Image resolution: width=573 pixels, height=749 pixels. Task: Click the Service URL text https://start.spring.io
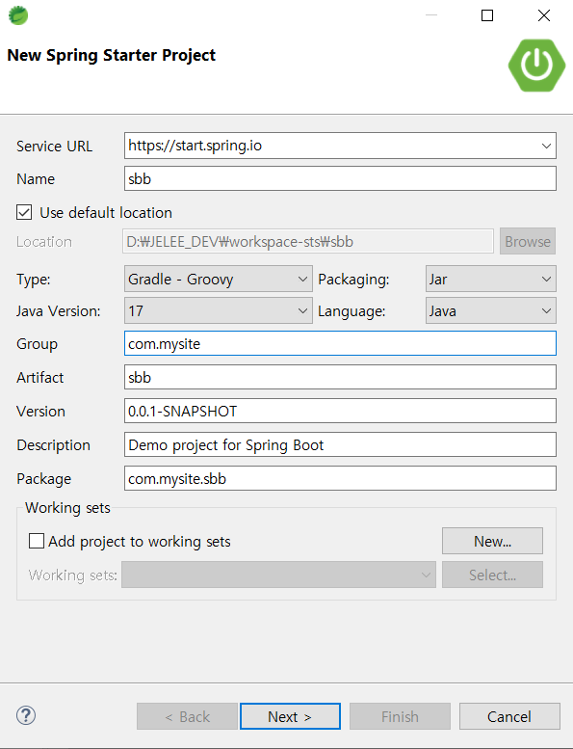[x=195, y=146]
